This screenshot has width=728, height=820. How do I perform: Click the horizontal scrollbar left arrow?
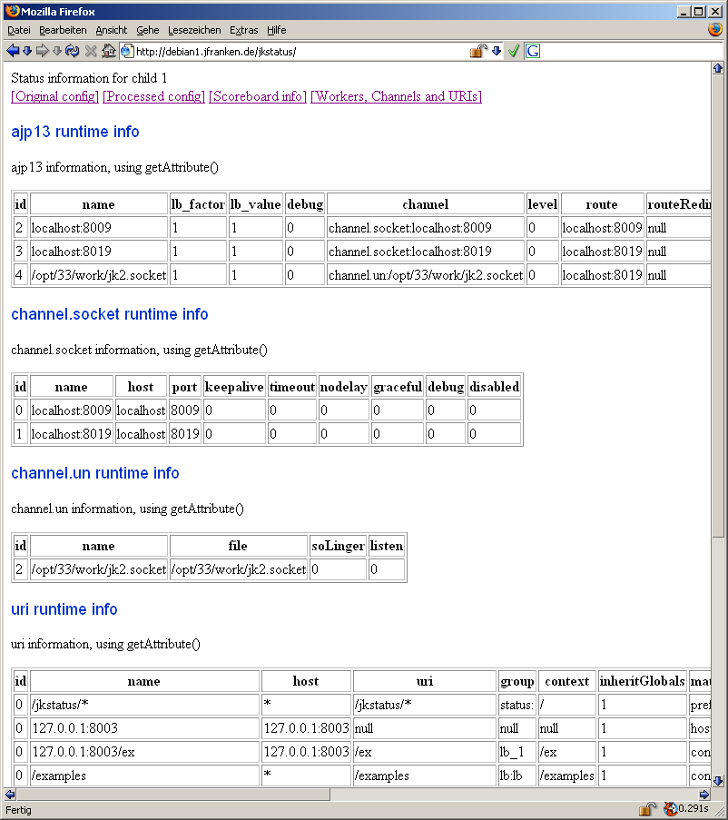tap(9, 794)
